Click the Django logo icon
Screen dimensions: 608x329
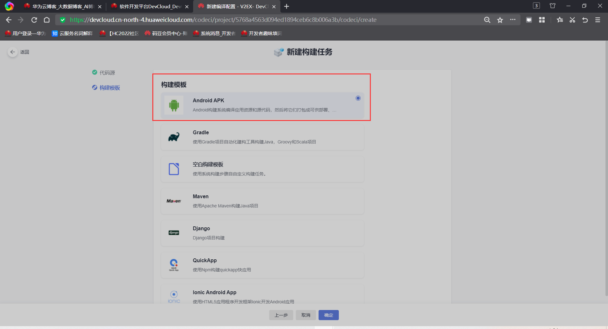pos(174,233)
